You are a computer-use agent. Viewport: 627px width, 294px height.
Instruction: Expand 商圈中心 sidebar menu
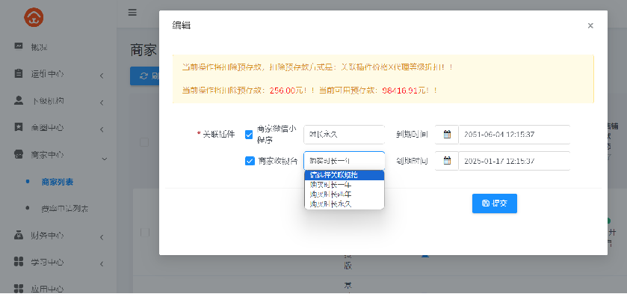coord(58,128)
